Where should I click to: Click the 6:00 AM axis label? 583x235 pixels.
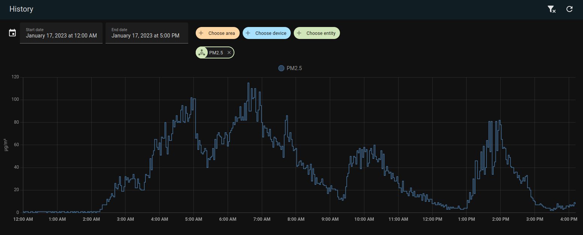coord(228,219)
